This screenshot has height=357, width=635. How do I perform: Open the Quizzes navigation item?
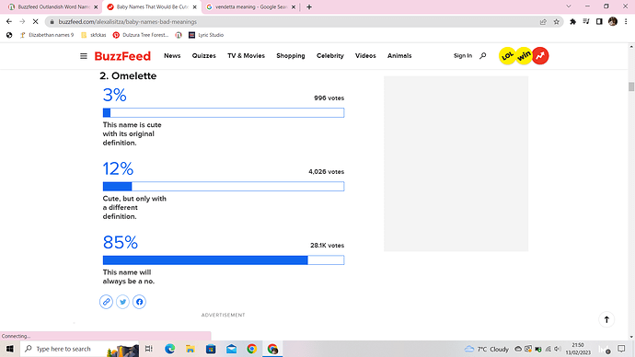tap(203, 56)
